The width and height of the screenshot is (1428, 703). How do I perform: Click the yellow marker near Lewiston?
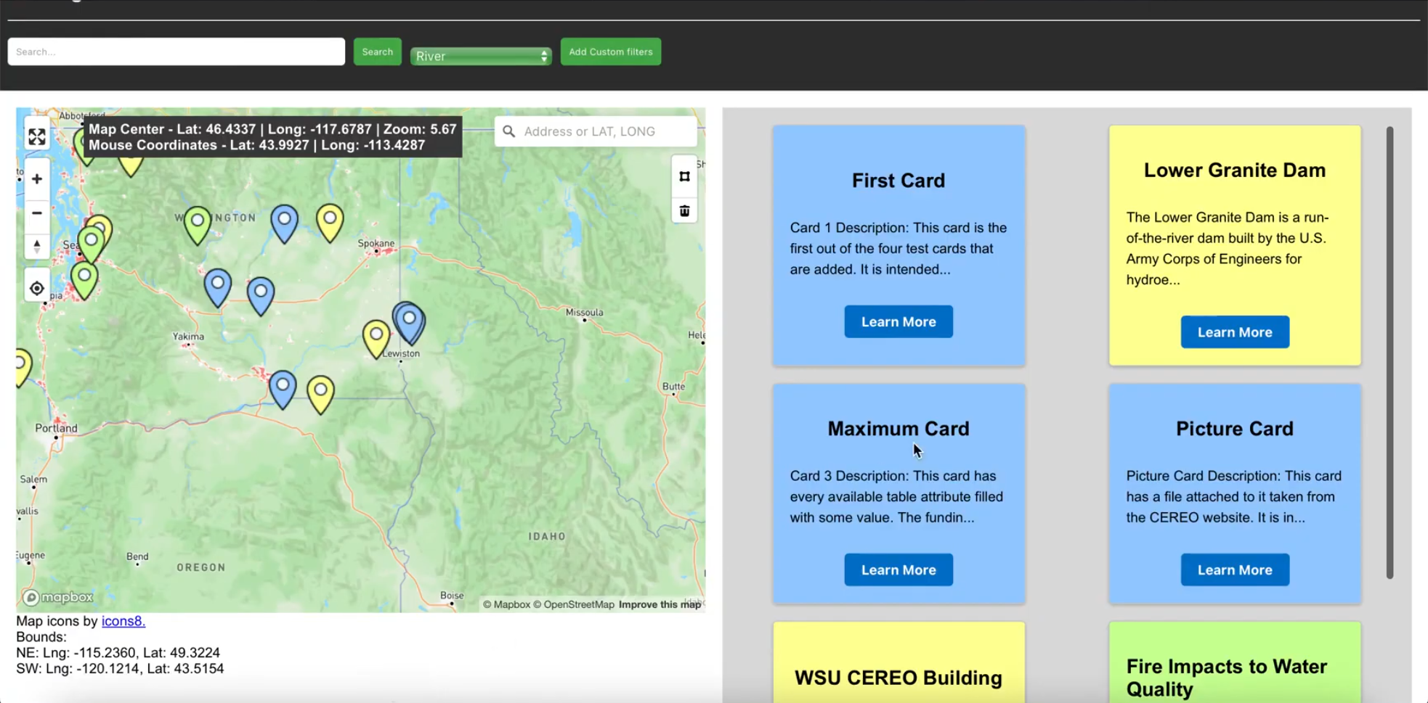[x=376, y=337]
